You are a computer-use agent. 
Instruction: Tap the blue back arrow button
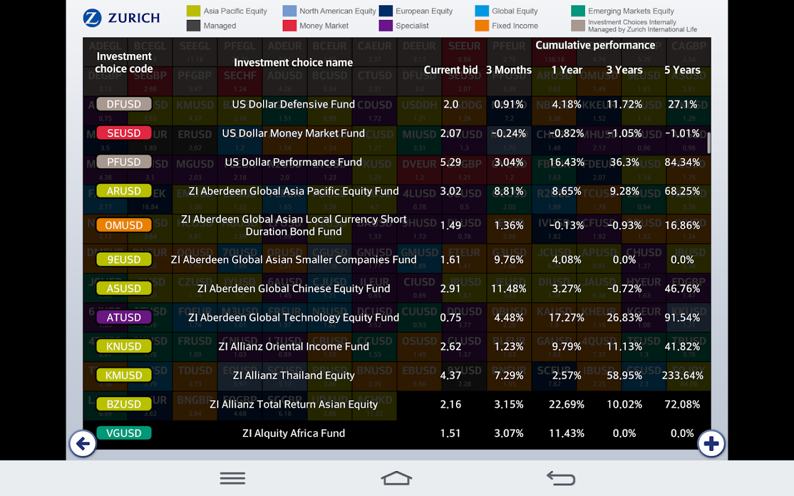pyautogui.click(x=83, y=444)
